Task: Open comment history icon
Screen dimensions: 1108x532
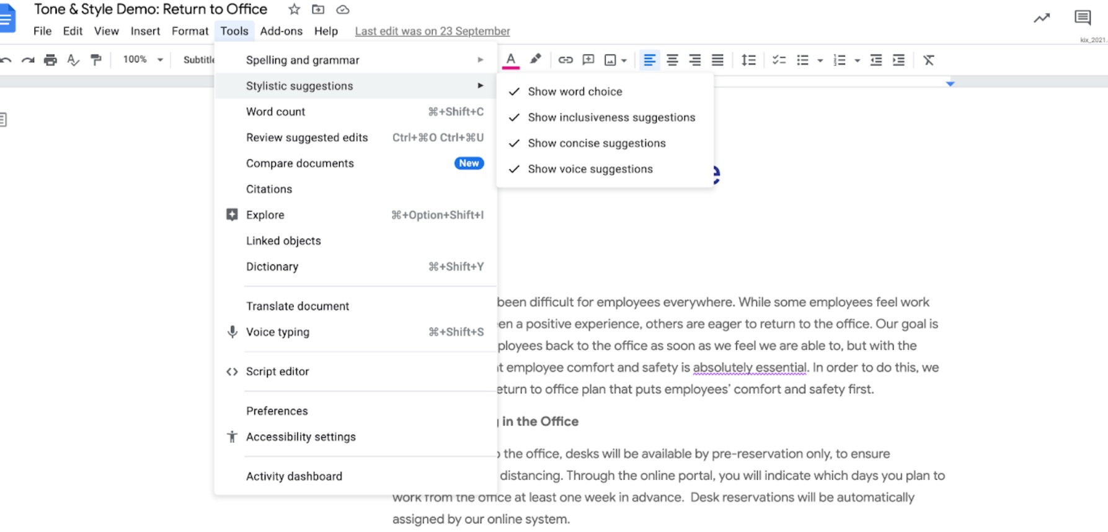Action: pyautogui.click(x=1083, y=17)
